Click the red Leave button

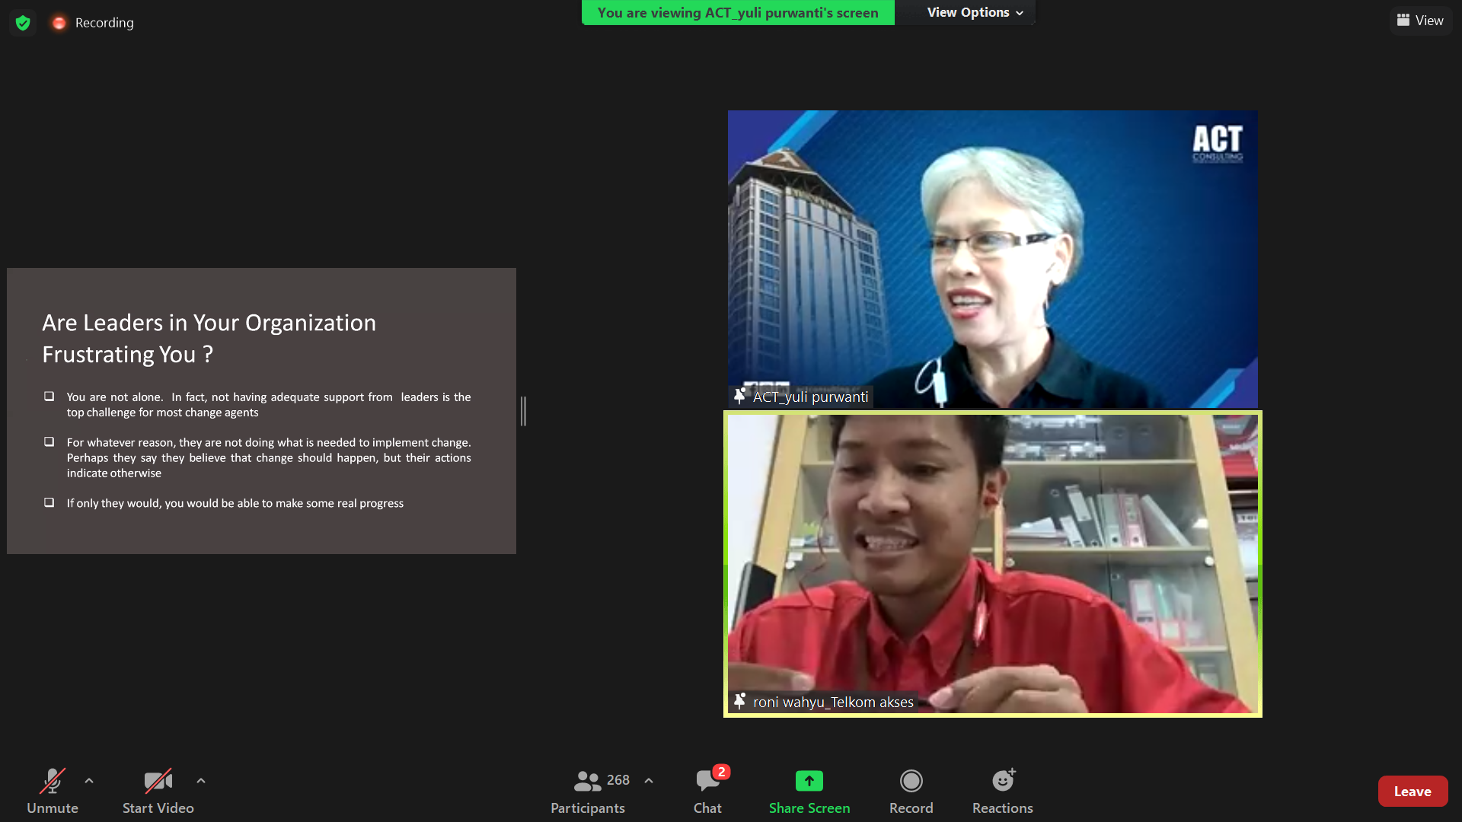[x=1413, y=792]
